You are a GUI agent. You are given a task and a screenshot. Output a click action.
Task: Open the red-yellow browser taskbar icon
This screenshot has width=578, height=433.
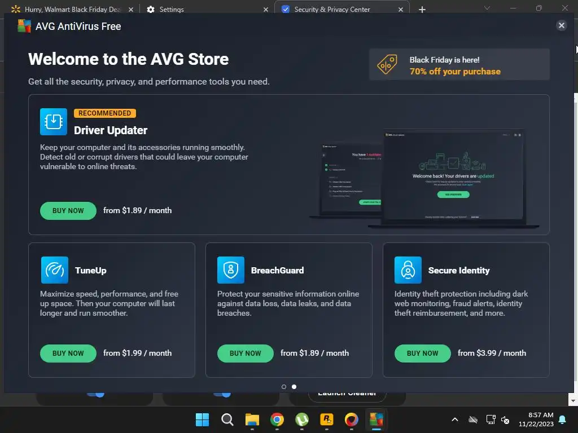point(351,419)
